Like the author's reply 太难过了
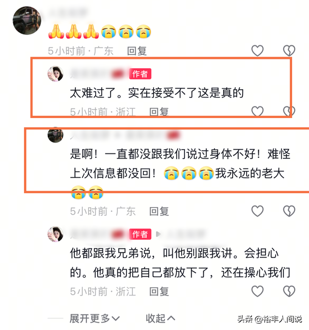309x330 pixels. [257, 111]
